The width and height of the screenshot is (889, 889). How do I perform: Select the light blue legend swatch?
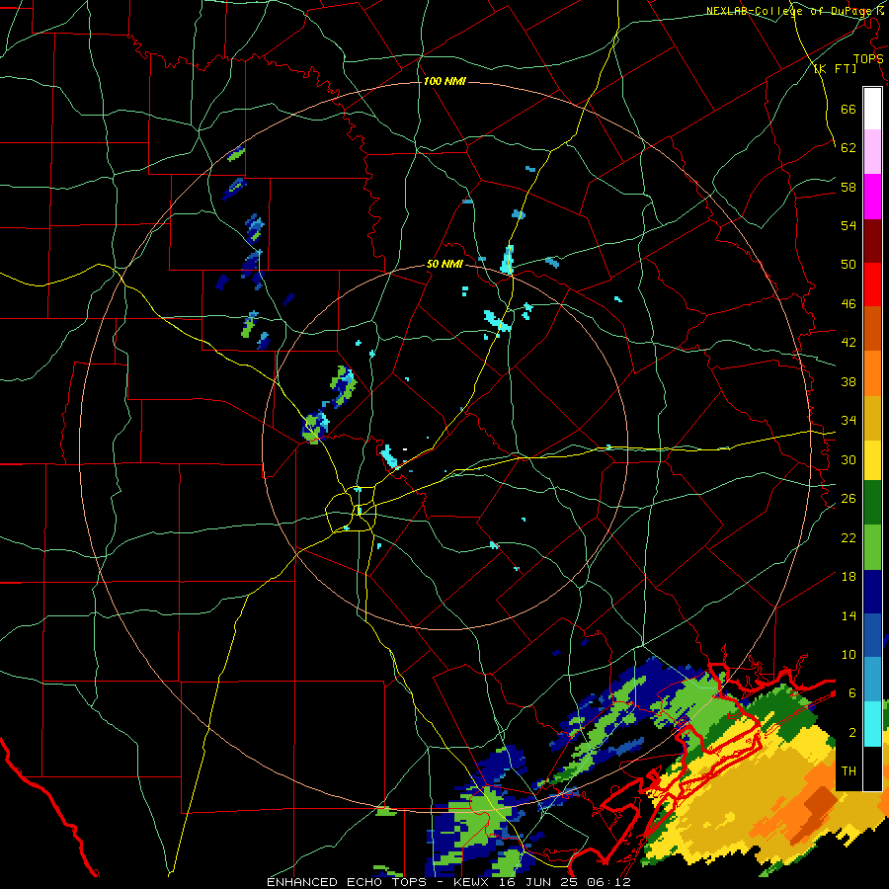(872, 680)
